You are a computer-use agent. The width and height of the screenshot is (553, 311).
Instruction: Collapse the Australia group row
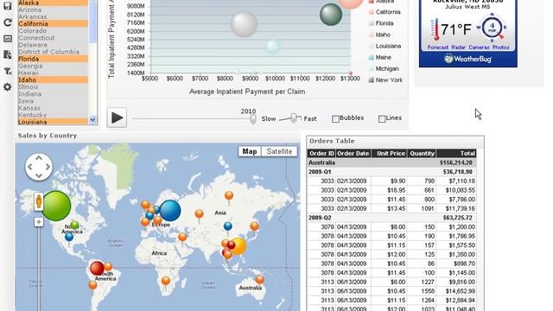click(391, 162)
